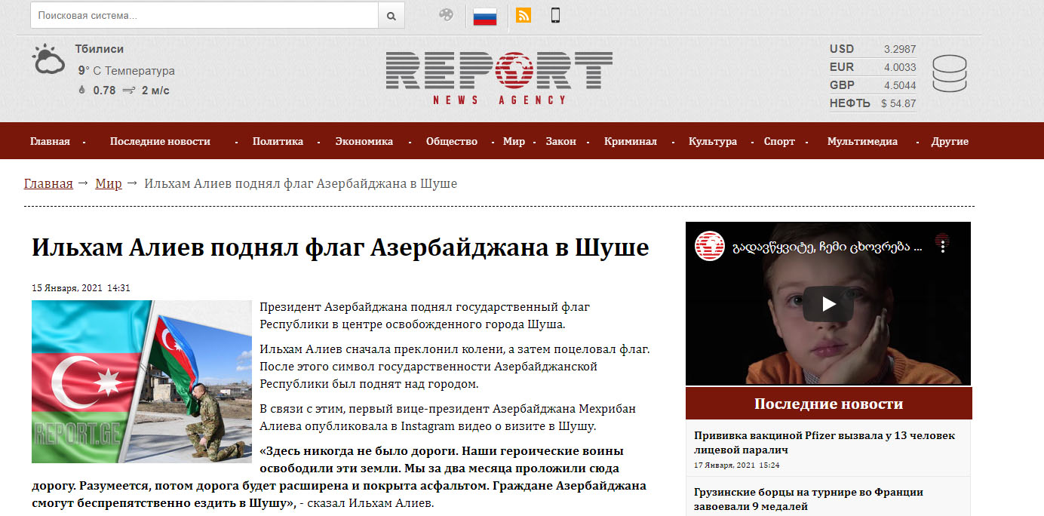Play the embedded YouTube video
1044x516 pixels.
(828, 304)
